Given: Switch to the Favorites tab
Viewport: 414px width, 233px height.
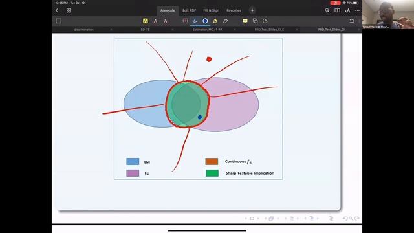Looking at the screenshot, I should click(234, 10).
